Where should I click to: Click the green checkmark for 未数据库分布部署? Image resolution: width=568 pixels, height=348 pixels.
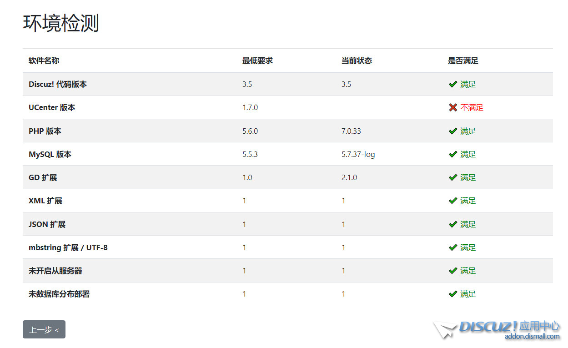452,294
